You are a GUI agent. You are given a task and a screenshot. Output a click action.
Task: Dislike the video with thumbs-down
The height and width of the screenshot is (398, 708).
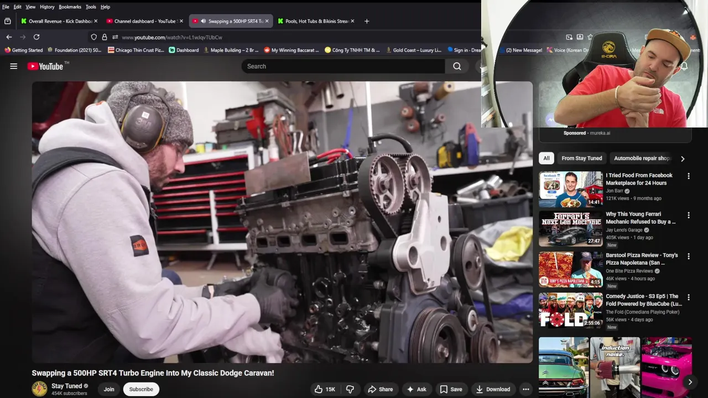click(x=350, y=389)
